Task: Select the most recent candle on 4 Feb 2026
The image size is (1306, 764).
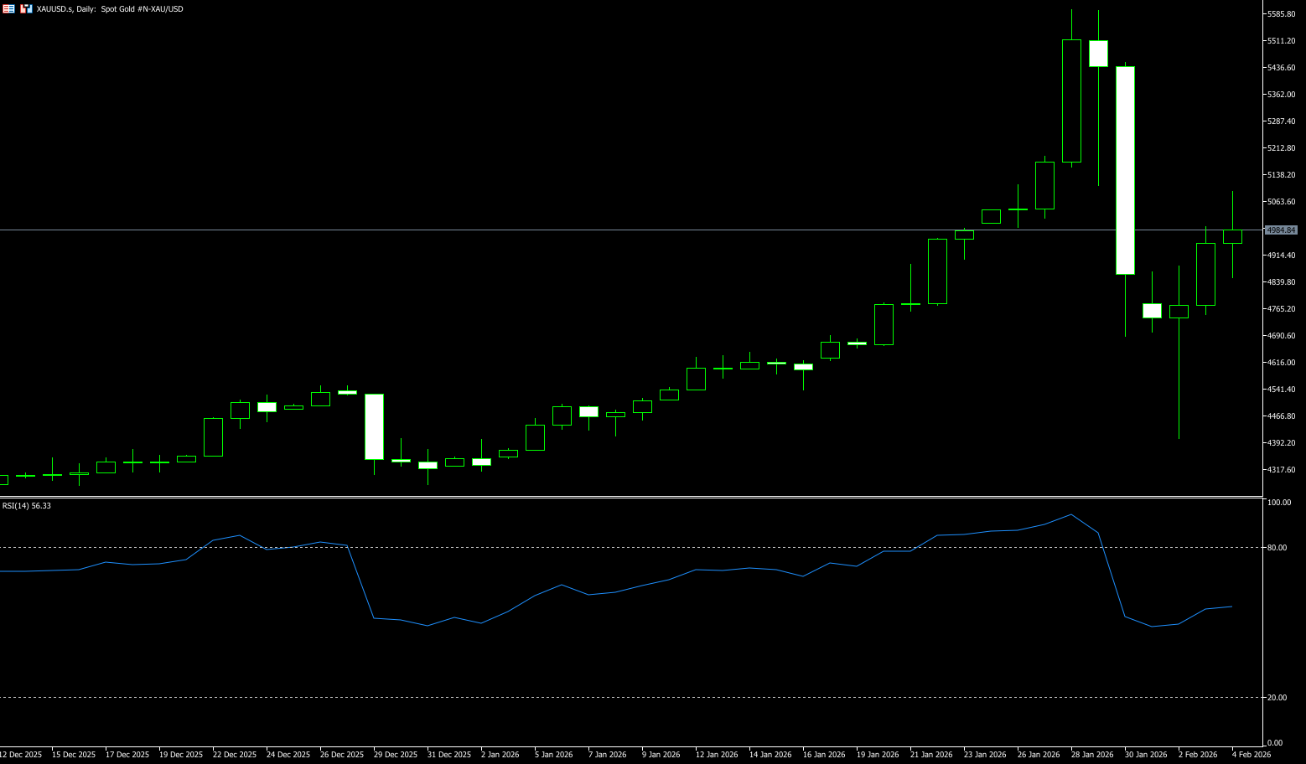Action: 1232,236
